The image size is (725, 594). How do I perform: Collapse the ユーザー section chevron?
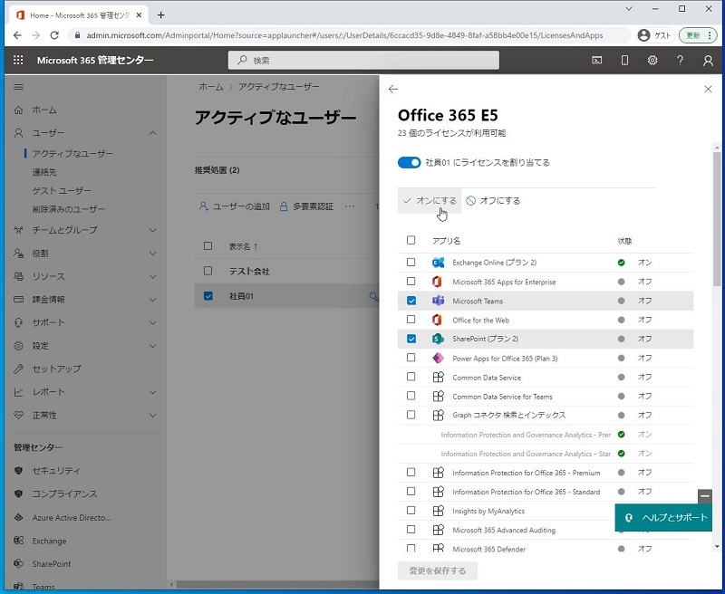click(153, 133)
